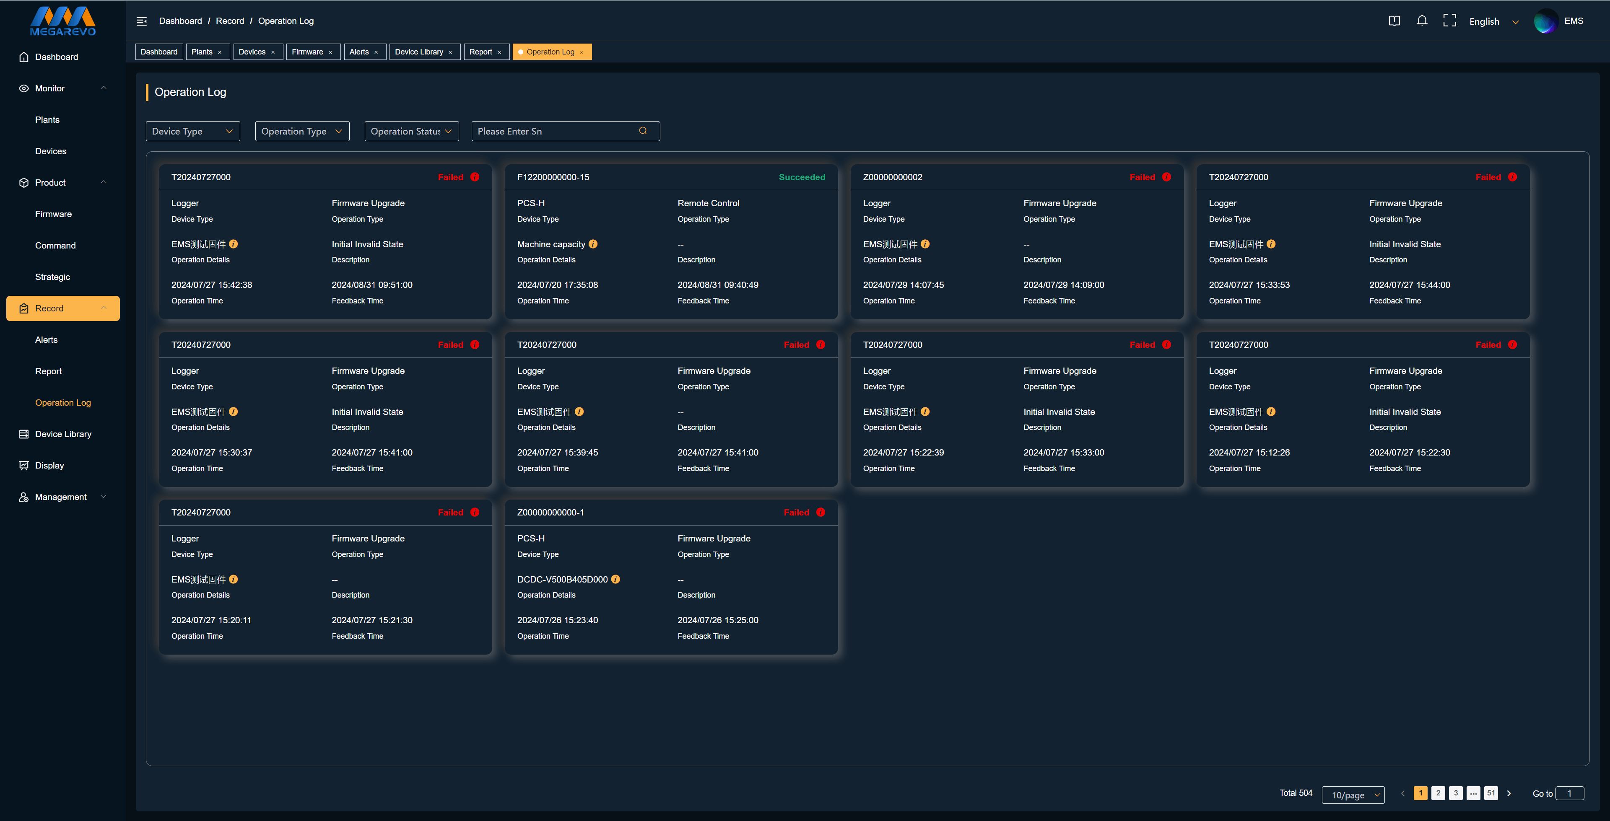Focus the Go to page input
The width and height of the screenshot is (1610, 821).
1569,793
